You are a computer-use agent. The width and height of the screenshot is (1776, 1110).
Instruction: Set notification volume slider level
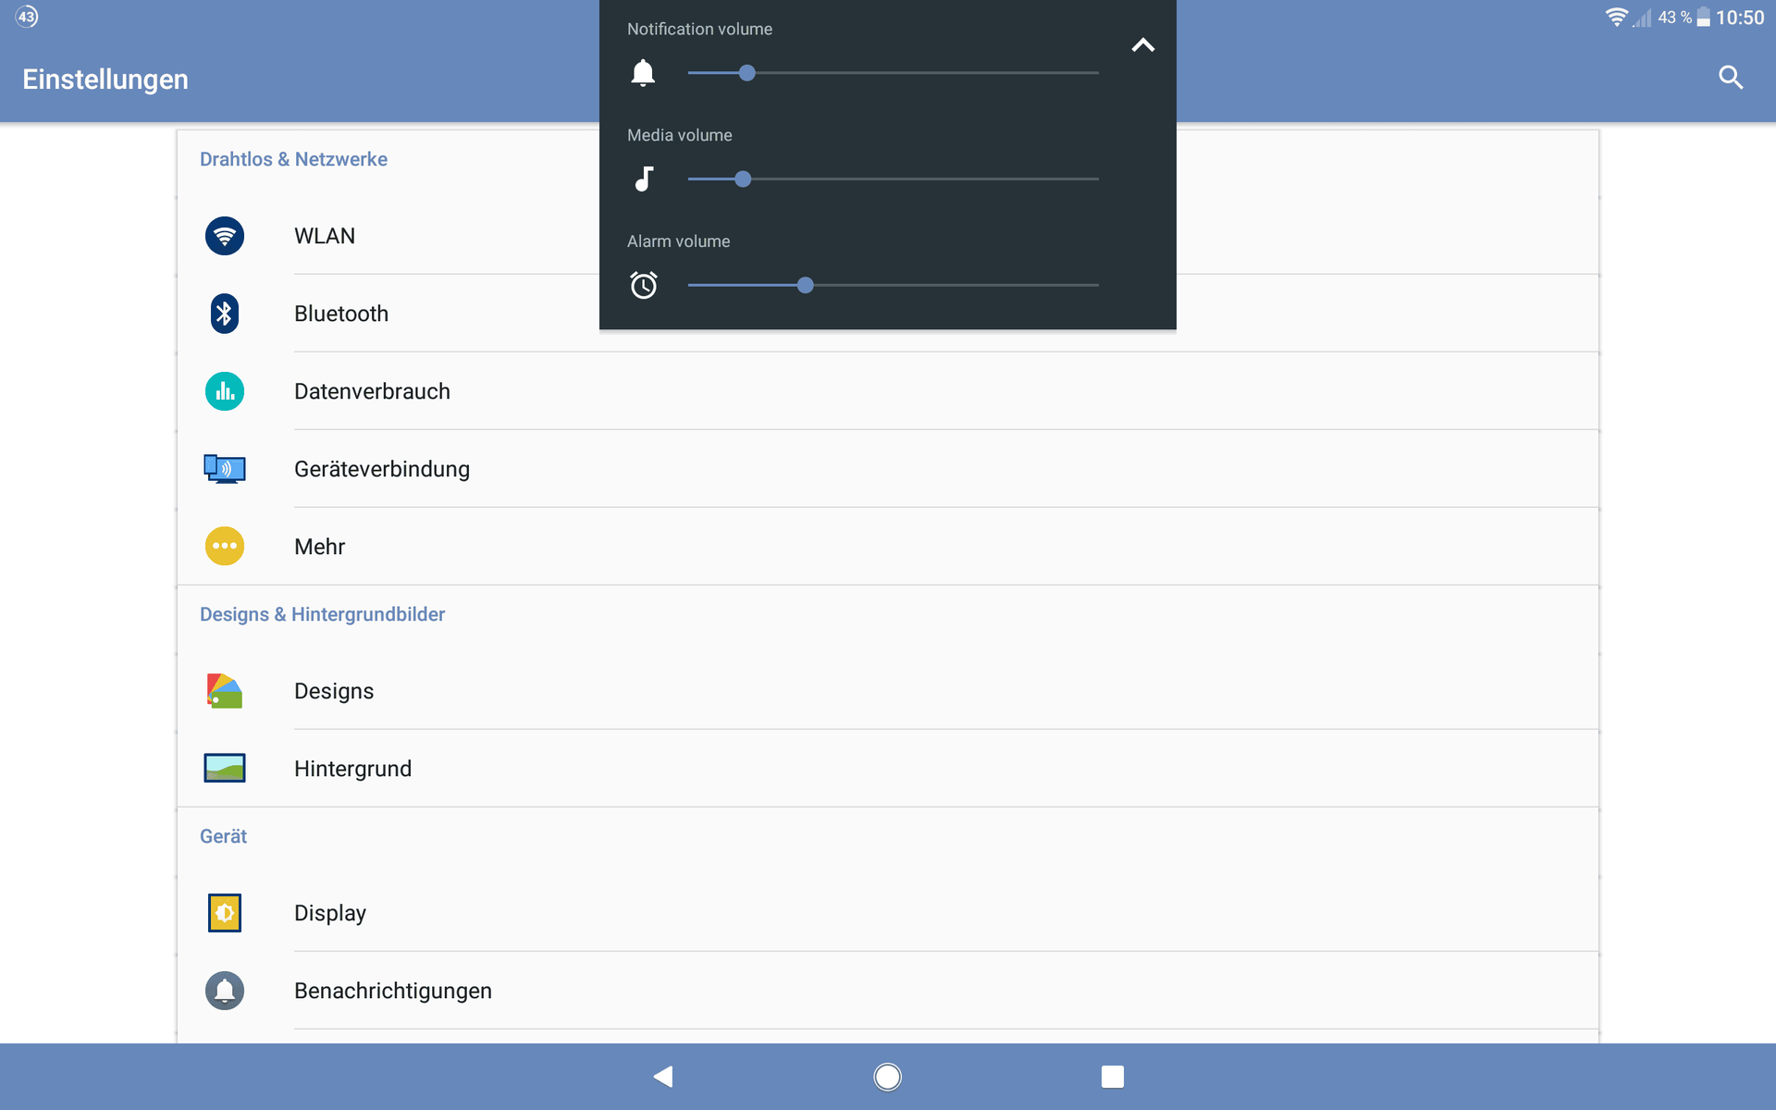point(894,73)
